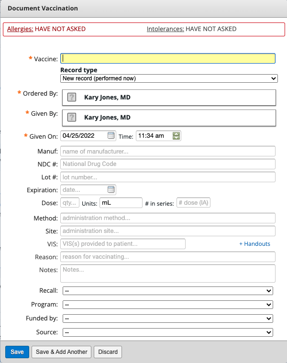Open the Given On calendar picker icon
Image resolution: width=287 pixels, height=363 pixels.
[x=111, y=136]
